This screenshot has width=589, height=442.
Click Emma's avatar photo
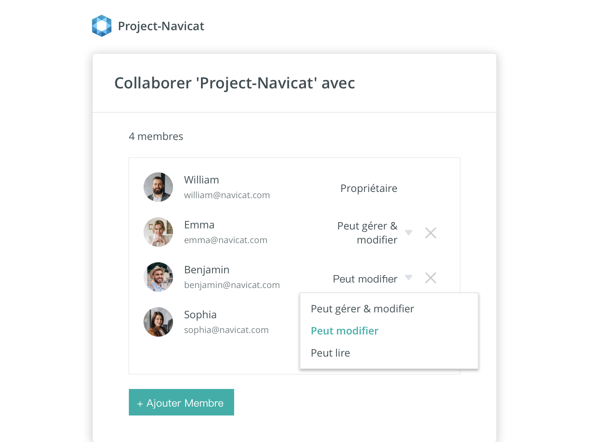(158, 232)
